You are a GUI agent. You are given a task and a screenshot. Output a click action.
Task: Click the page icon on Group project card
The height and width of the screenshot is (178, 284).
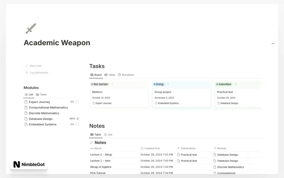tap(156, 103)
